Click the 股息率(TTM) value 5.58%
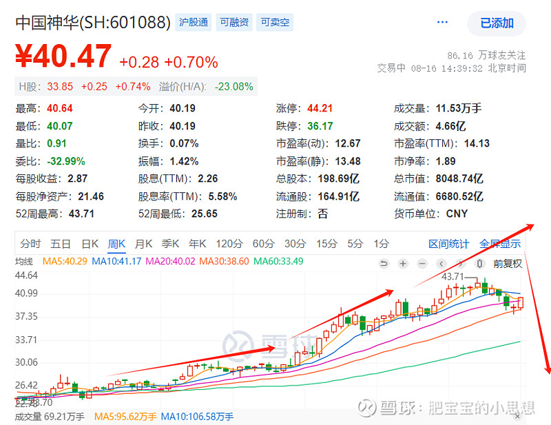Screen dimensions: 551x425 pyautogui.click(x=222, y=196)
